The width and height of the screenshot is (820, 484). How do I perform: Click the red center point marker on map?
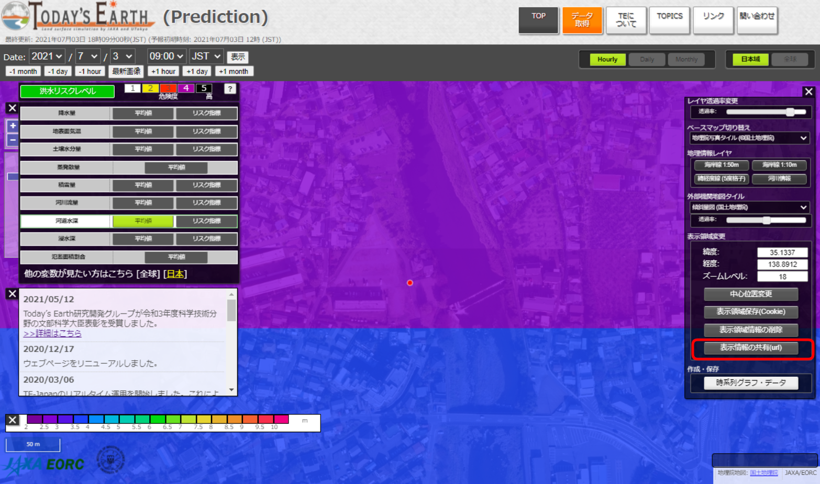coord(410,283)
